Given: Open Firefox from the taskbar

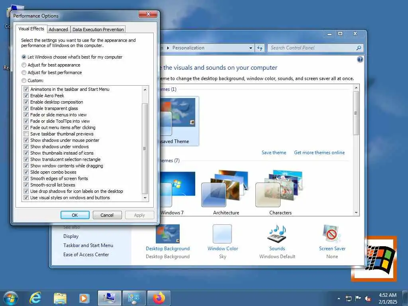Looking at the screenshot, I should click(x=159, y=298).
